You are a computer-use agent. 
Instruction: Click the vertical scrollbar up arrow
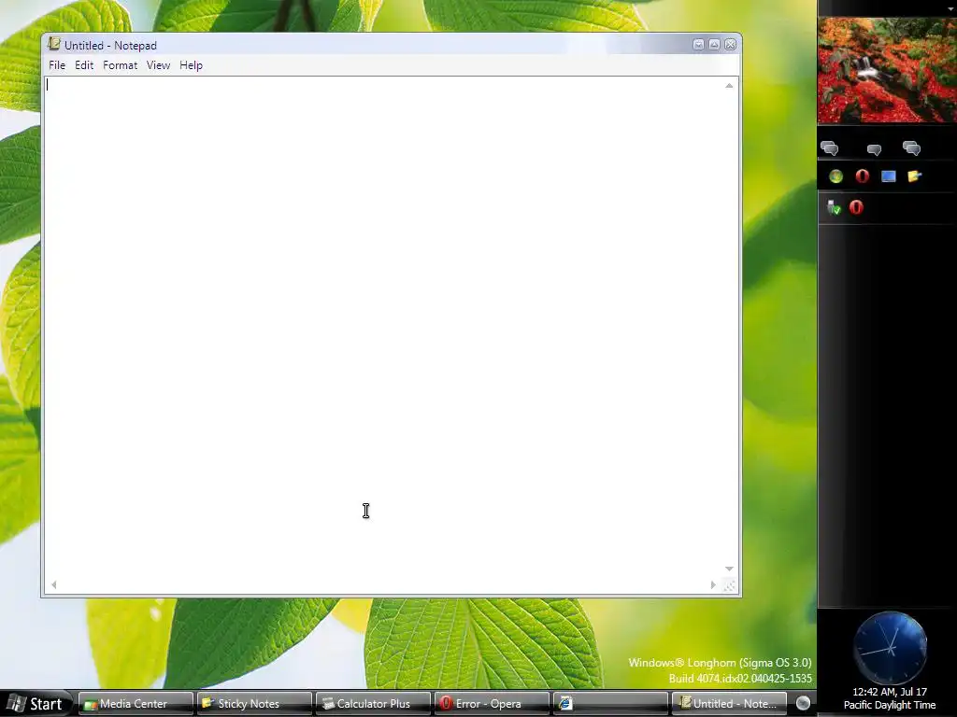(x=729, y=85)
